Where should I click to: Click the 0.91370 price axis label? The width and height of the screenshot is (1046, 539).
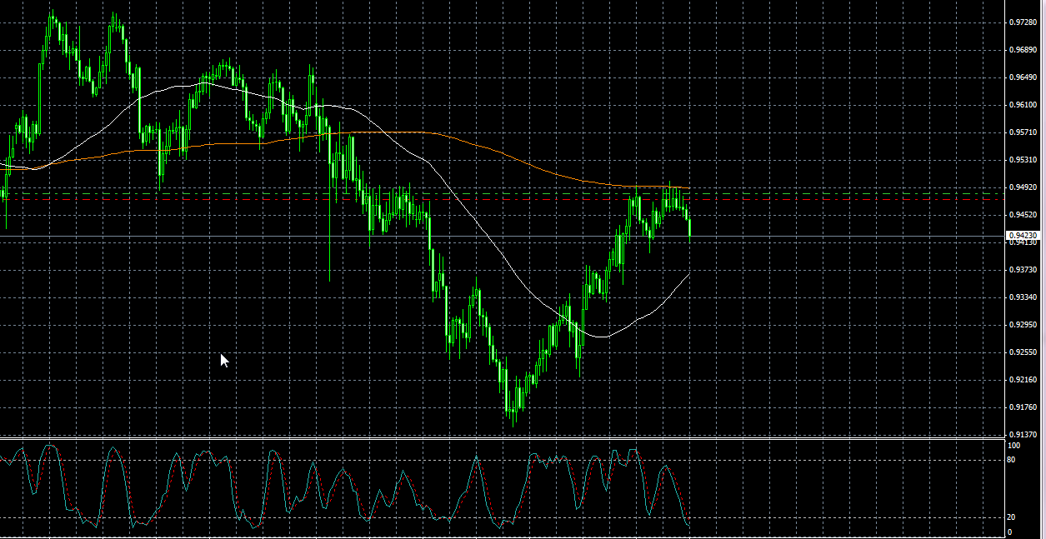1023,435
